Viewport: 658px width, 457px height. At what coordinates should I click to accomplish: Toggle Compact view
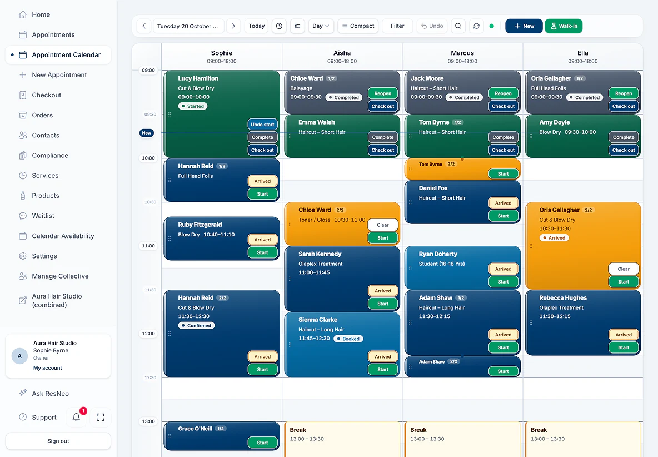click(x=358, y=26)
